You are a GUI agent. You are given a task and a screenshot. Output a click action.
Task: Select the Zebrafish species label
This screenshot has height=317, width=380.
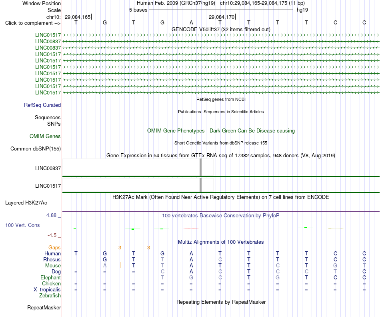50,296
